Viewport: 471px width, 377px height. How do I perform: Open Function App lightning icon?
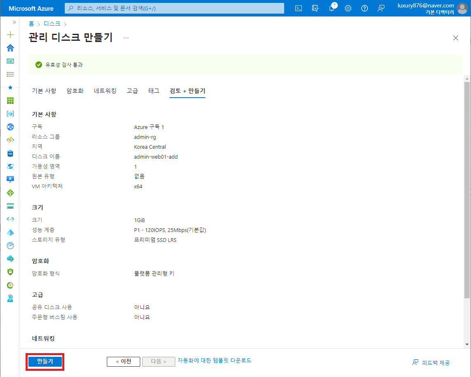tap(10, 140)
